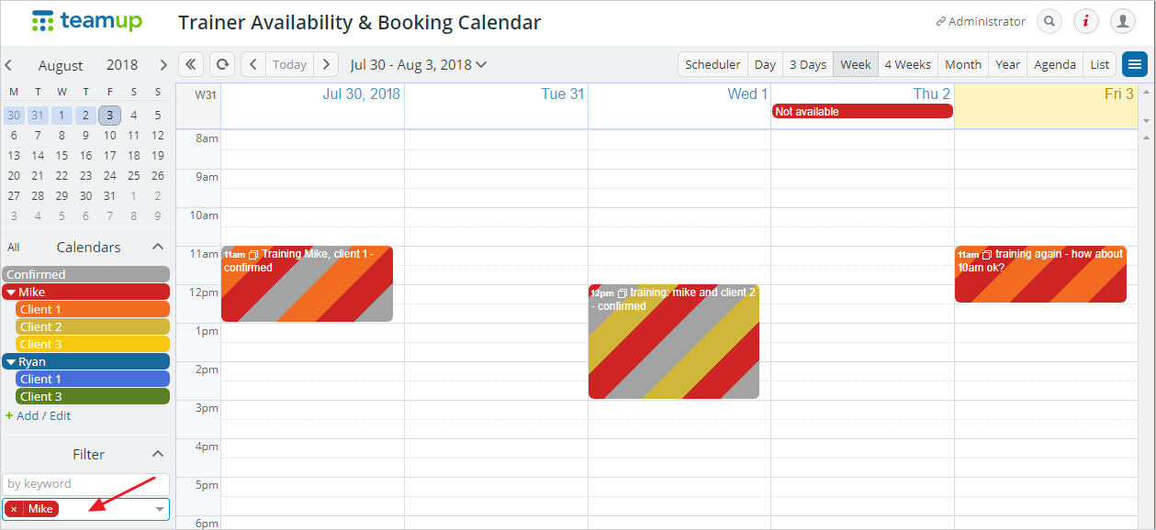Open the blue hamburger menu
Screen dimensions: 1156x530
1135,64
